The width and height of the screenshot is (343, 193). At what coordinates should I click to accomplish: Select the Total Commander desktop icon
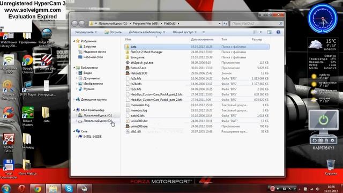(9, 169)
